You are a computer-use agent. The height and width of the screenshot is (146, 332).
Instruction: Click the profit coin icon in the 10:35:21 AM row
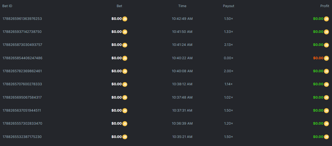(326, 137)
